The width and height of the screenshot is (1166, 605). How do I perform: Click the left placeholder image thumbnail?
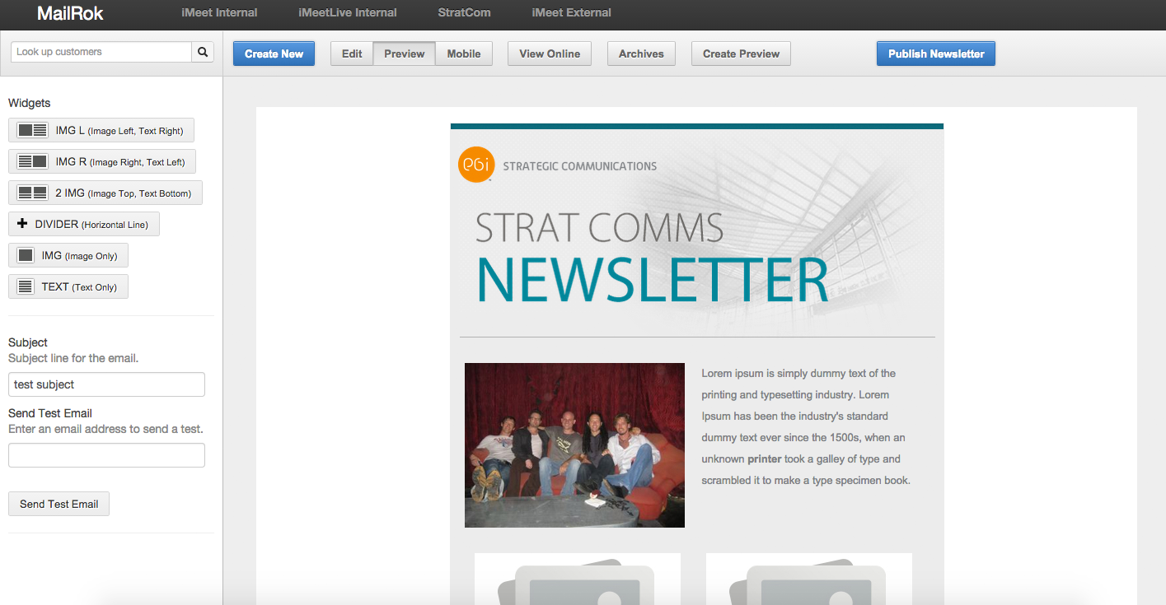click(x=578, y=579)
